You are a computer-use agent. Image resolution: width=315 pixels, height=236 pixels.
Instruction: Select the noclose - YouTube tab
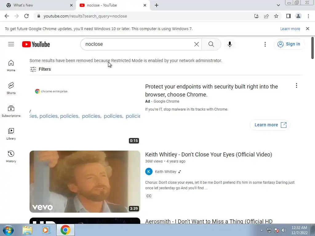(x=113, y=5)
